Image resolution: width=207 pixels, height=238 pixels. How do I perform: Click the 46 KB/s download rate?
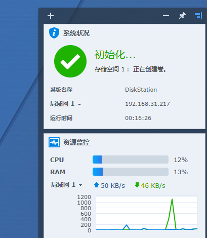click(153, 186)
